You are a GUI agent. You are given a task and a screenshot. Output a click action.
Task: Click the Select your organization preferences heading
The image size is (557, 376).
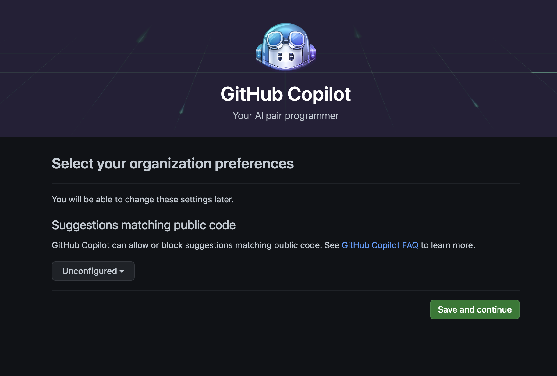(x=173, y=164)
